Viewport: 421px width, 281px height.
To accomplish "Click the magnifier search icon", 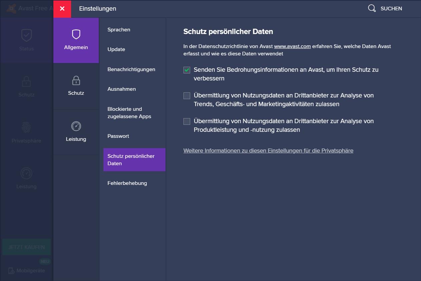I will click(372, 8).
